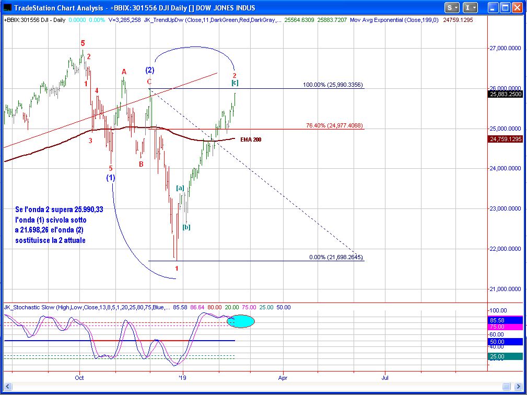Click the 27,000.0000 price axis label
Viewport: 527px width, 395px height.
tap(505, 49)
